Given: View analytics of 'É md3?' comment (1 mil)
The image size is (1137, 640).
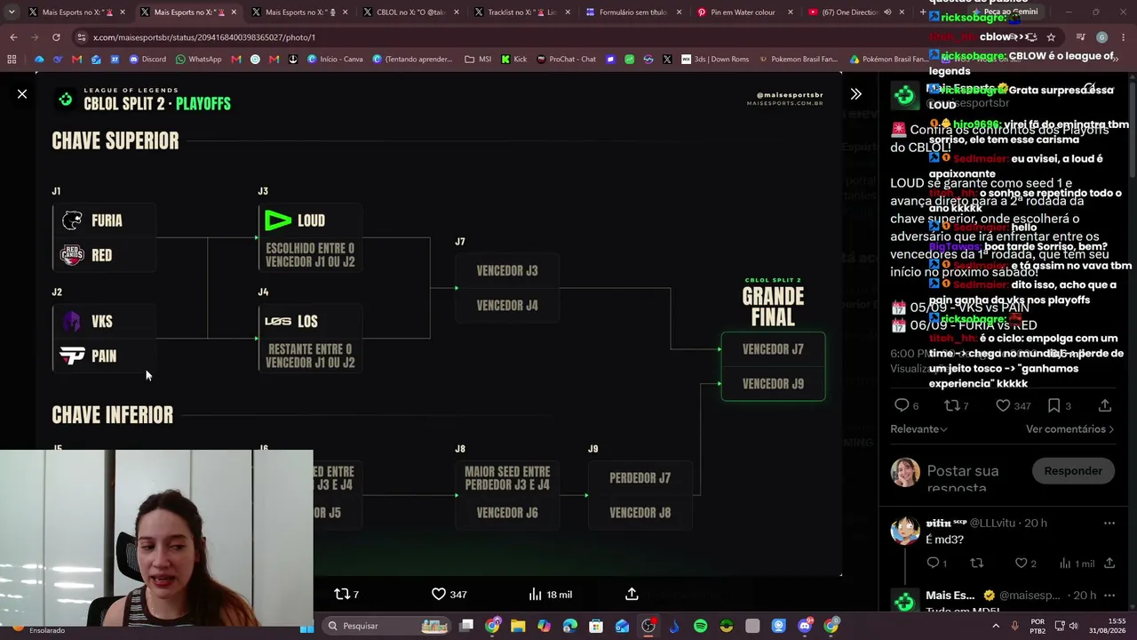Looking at the screenshot, I should pyautogui.click(x=1077, y=563).
